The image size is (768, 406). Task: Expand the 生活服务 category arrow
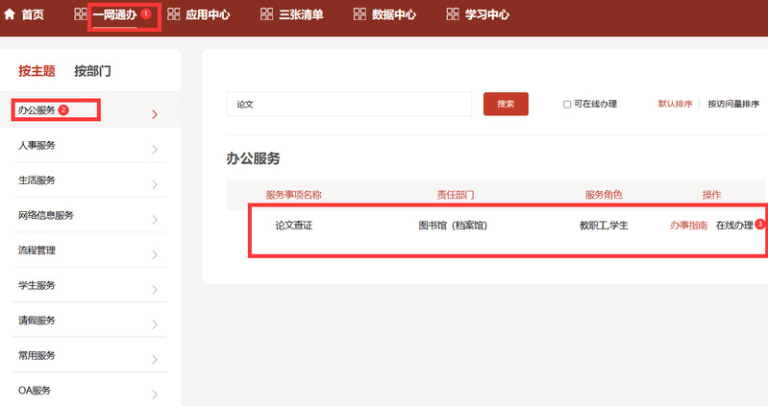155,183
